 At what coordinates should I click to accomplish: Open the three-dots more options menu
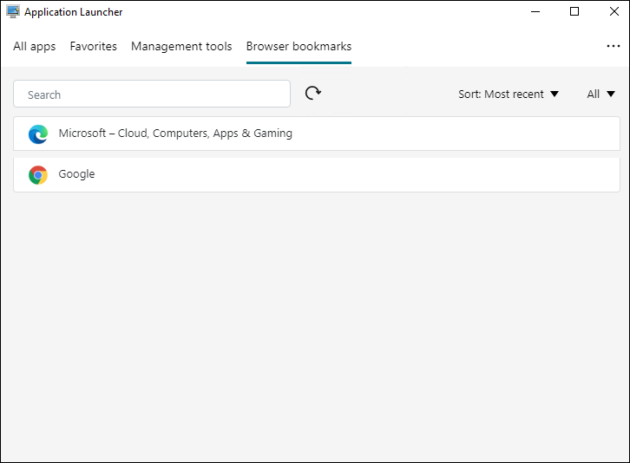coord(613,46)
